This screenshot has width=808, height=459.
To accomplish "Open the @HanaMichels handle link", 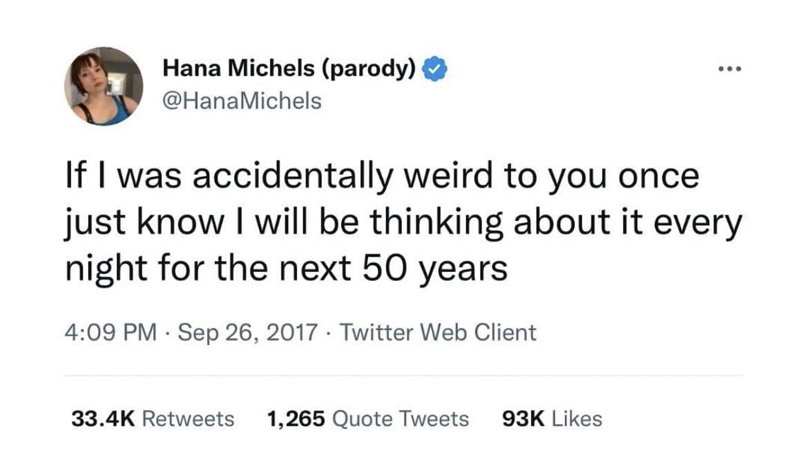I will tap(242, 101).
